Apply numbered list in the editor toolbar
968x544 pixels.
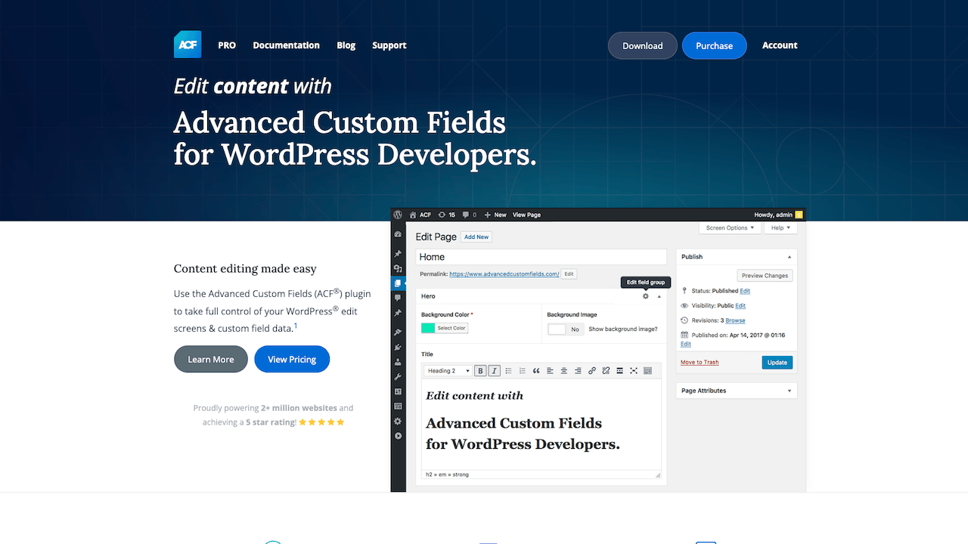point(522,371)
